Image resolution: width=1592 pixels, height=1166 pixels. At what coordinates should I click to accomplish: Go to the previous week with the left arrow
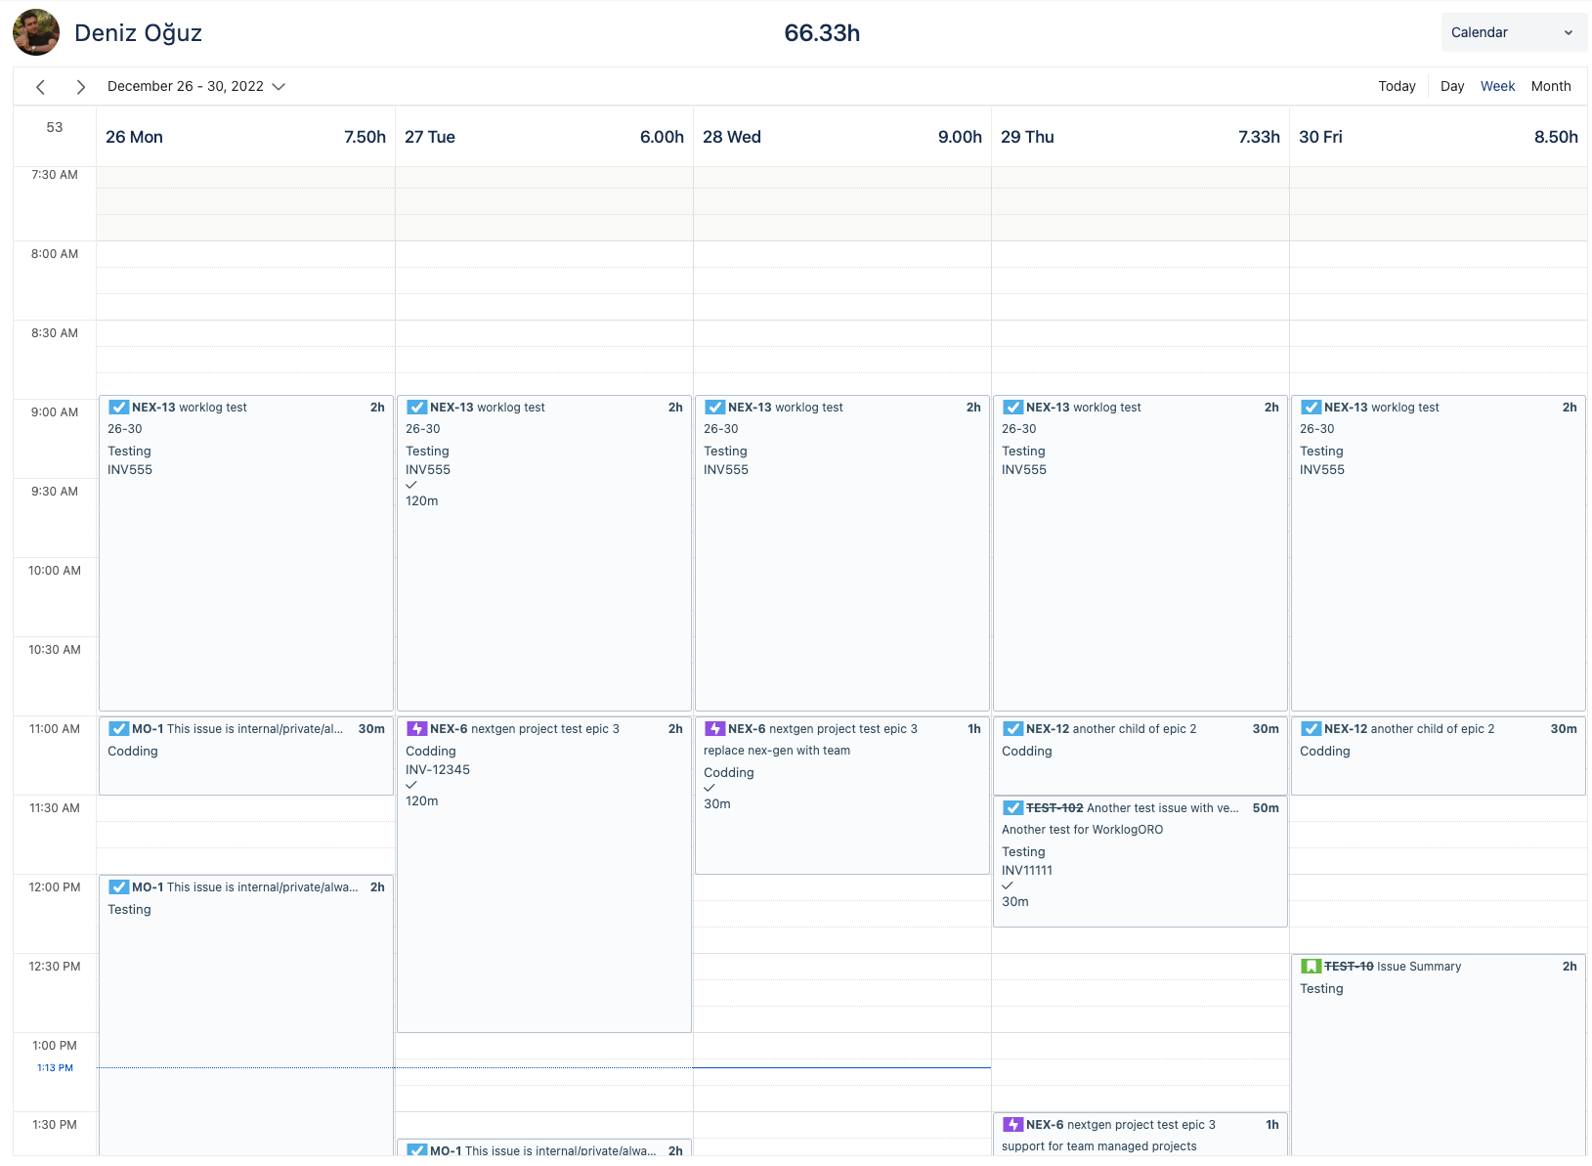[40, 86]
